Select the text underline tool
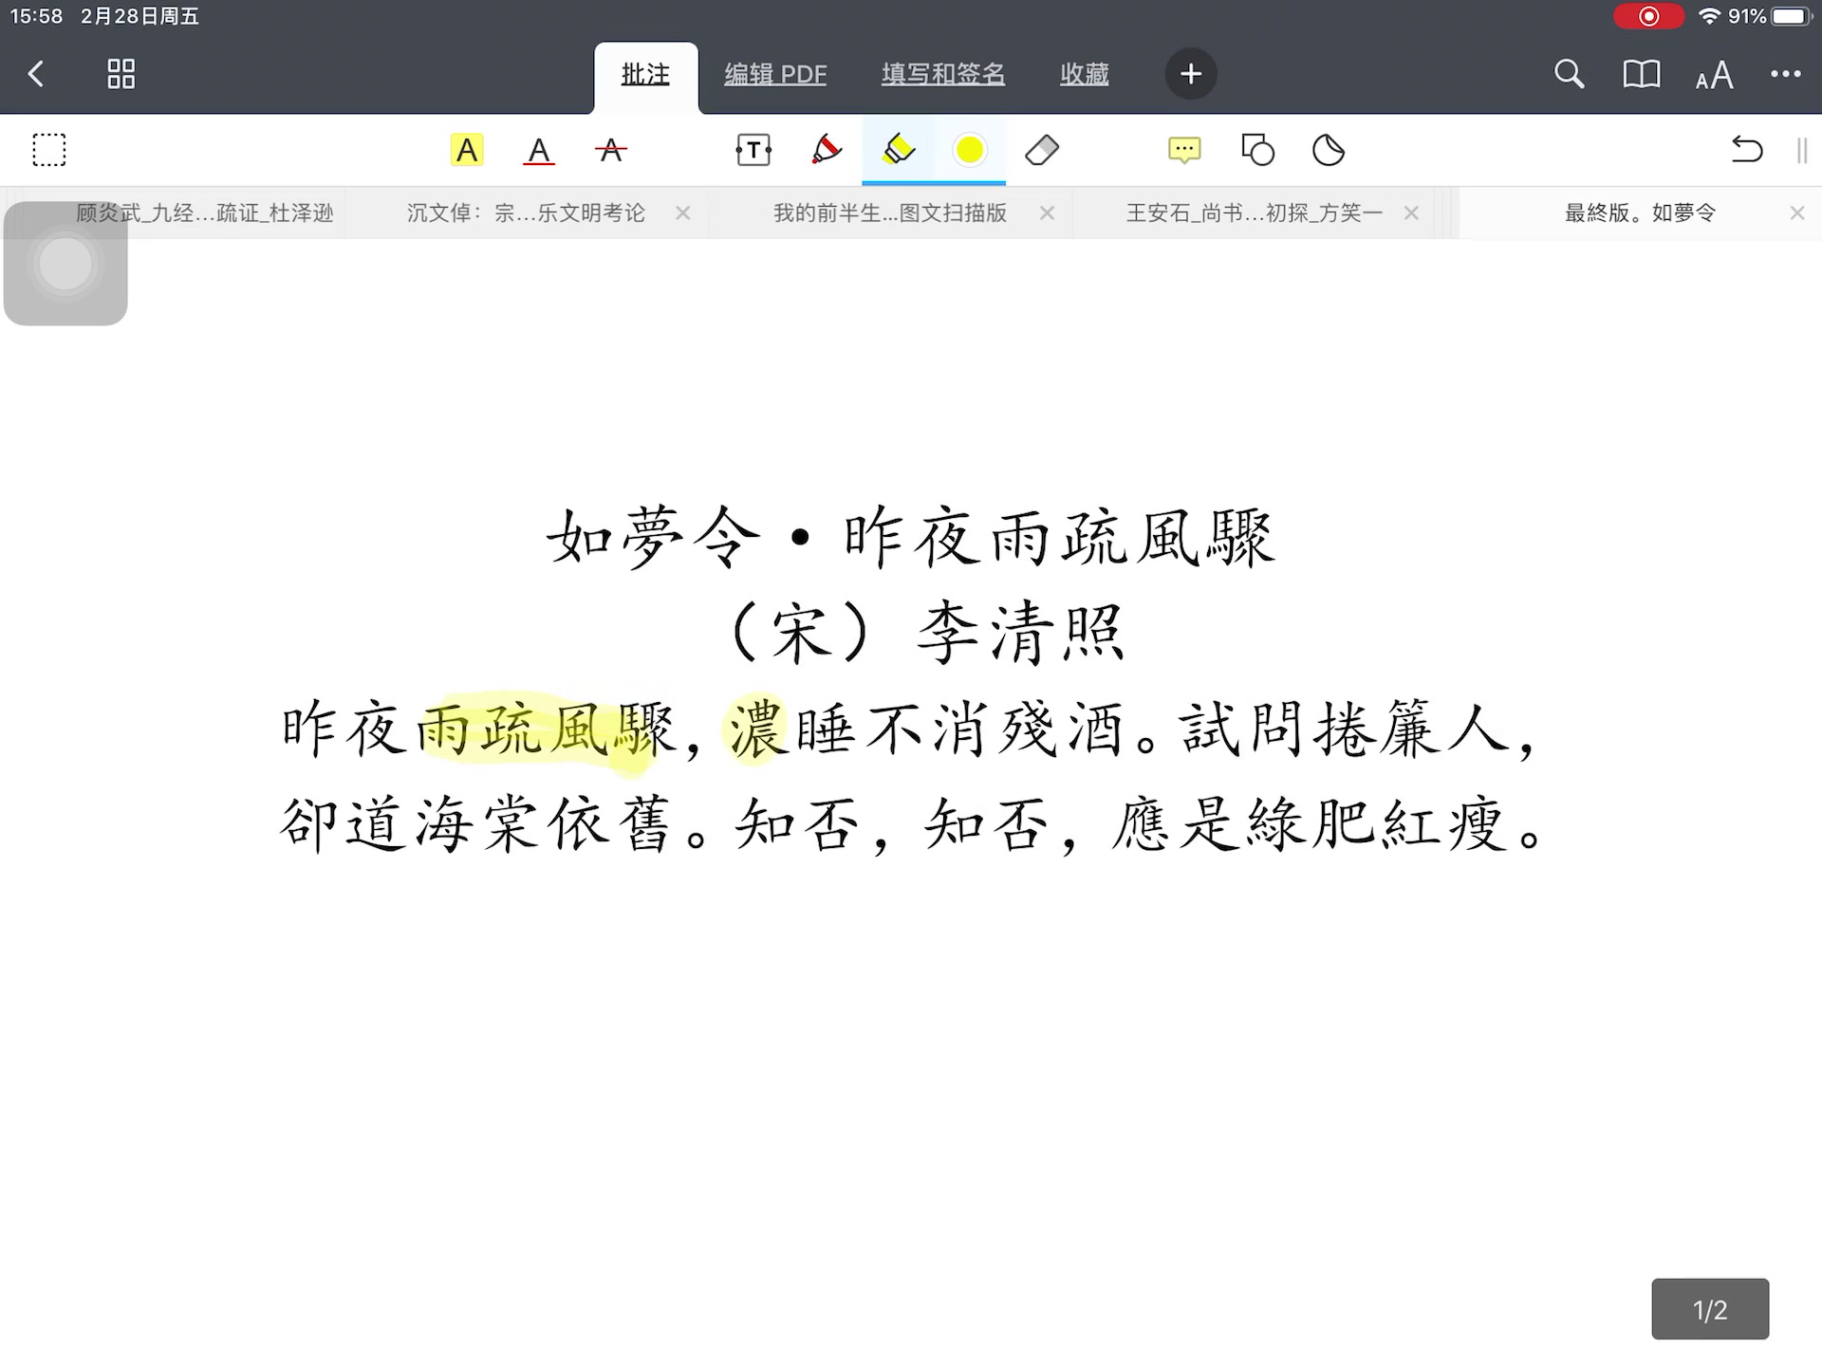1822x1366 pixels. click(x=538, y=151)
